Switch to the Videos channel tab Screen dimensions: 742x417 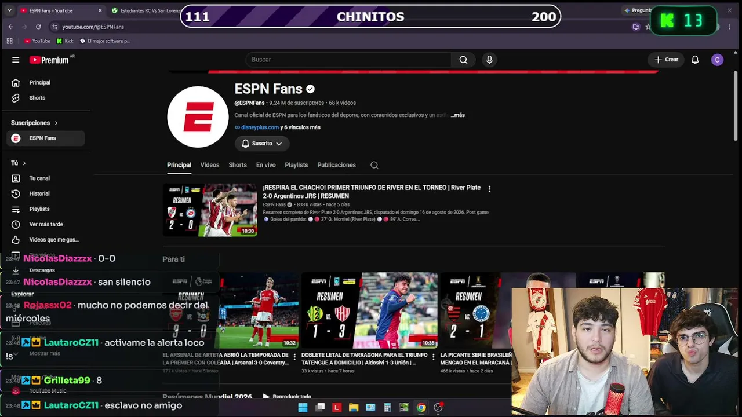[210, 165]
